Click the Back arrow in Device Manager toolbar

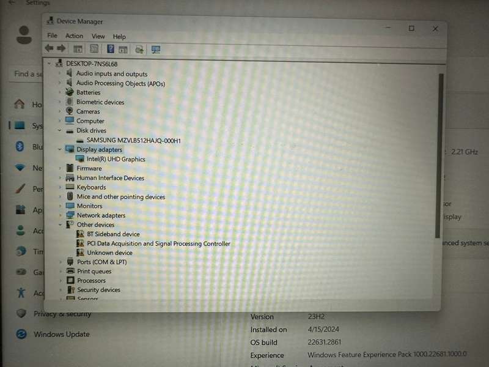click(50, 48)
